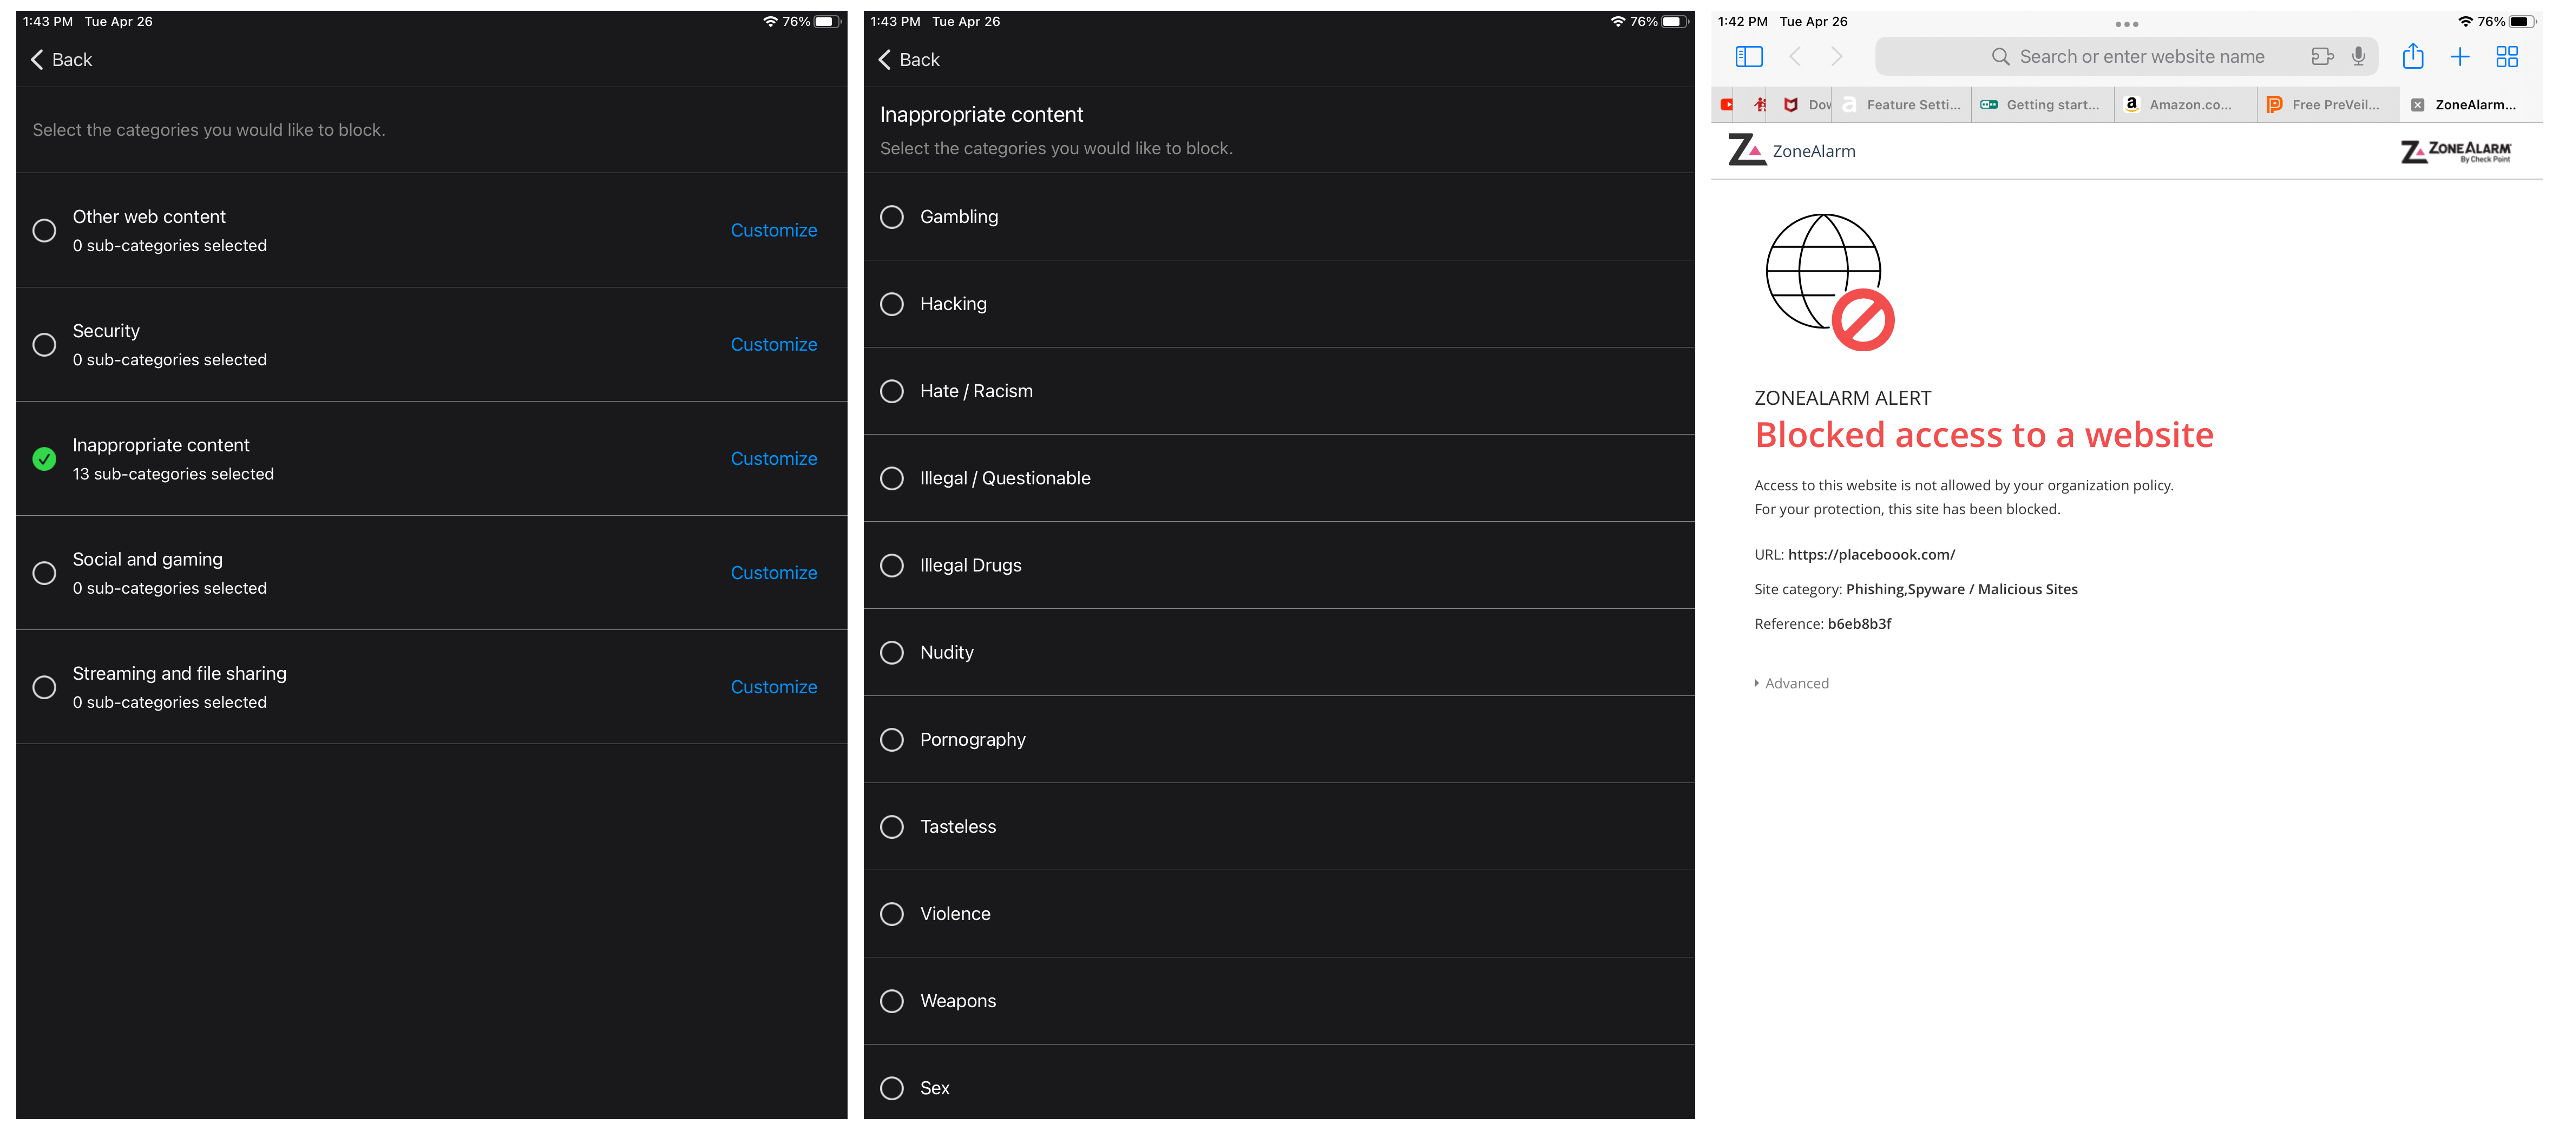This screenshot has height=1130, width=2559.
Task: Switch to the Free PreVeil... tab
Action: point(2333,104)
